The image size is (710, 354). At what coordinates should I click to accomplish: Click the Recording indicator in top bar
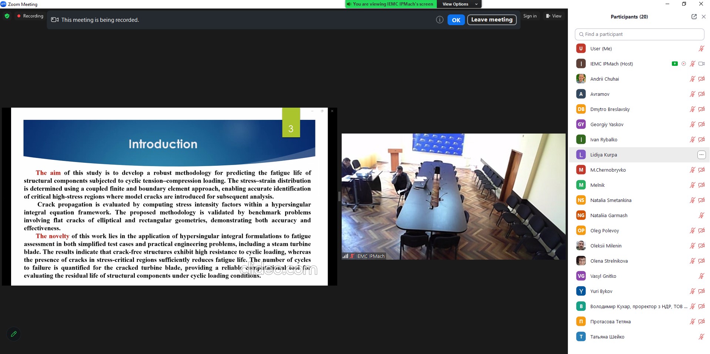click(x=30, y=16)
